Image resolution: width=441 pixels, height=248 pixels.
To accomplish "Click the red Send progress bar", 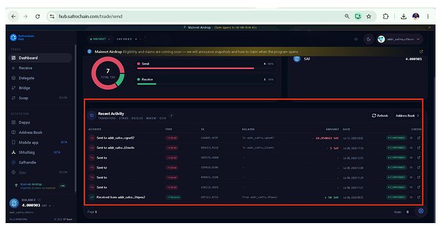I will [196, 68].
